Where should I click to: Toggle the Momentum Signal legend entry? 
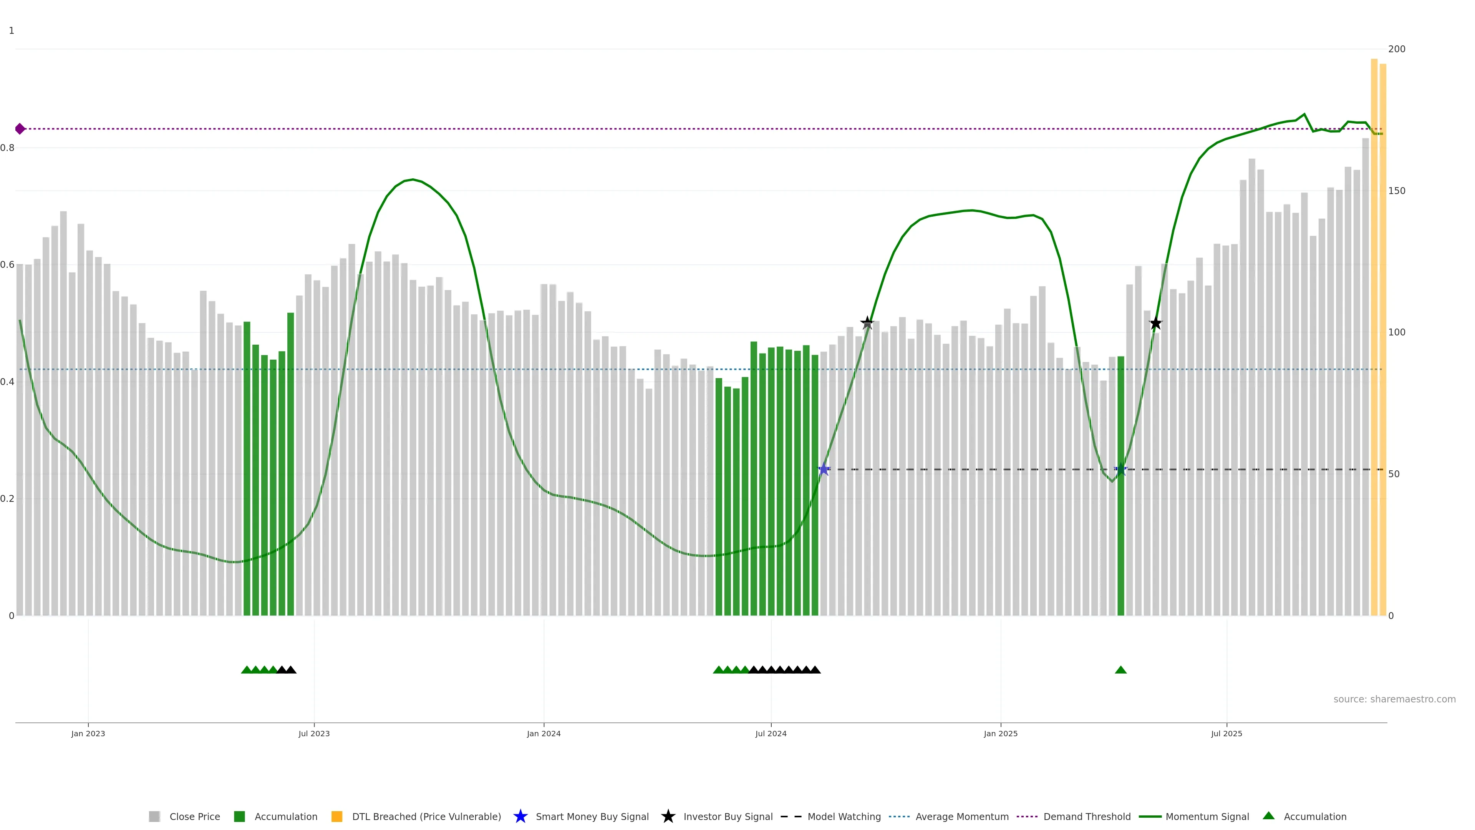1207,817
